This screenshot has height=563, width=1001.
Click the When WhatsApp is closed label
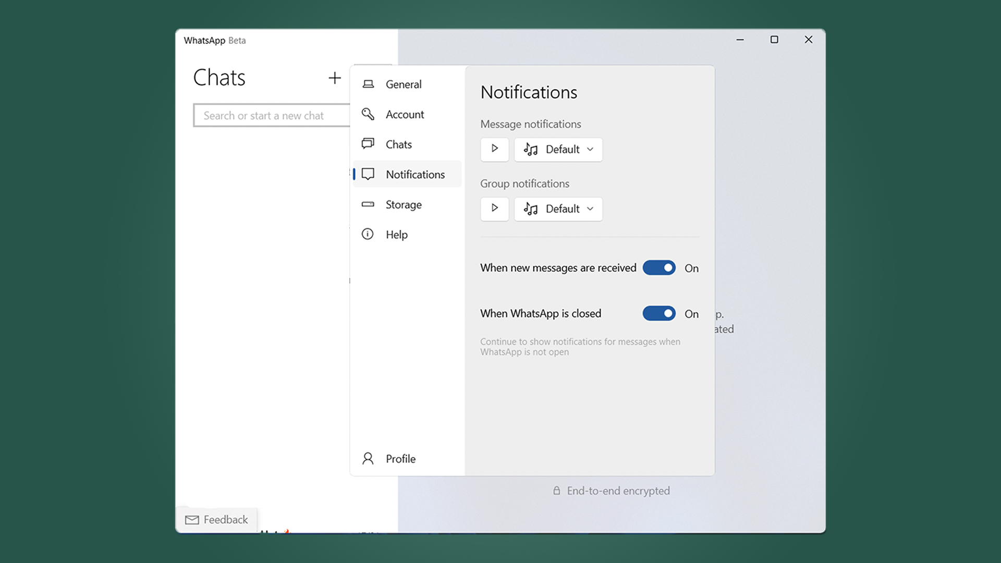click(x=541, y=313)
